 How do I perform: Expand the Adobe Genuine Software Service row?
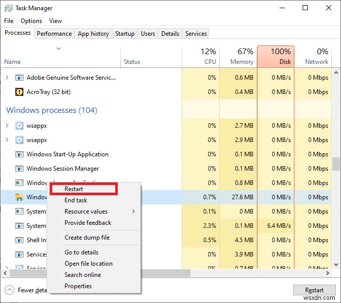point(7,78)
